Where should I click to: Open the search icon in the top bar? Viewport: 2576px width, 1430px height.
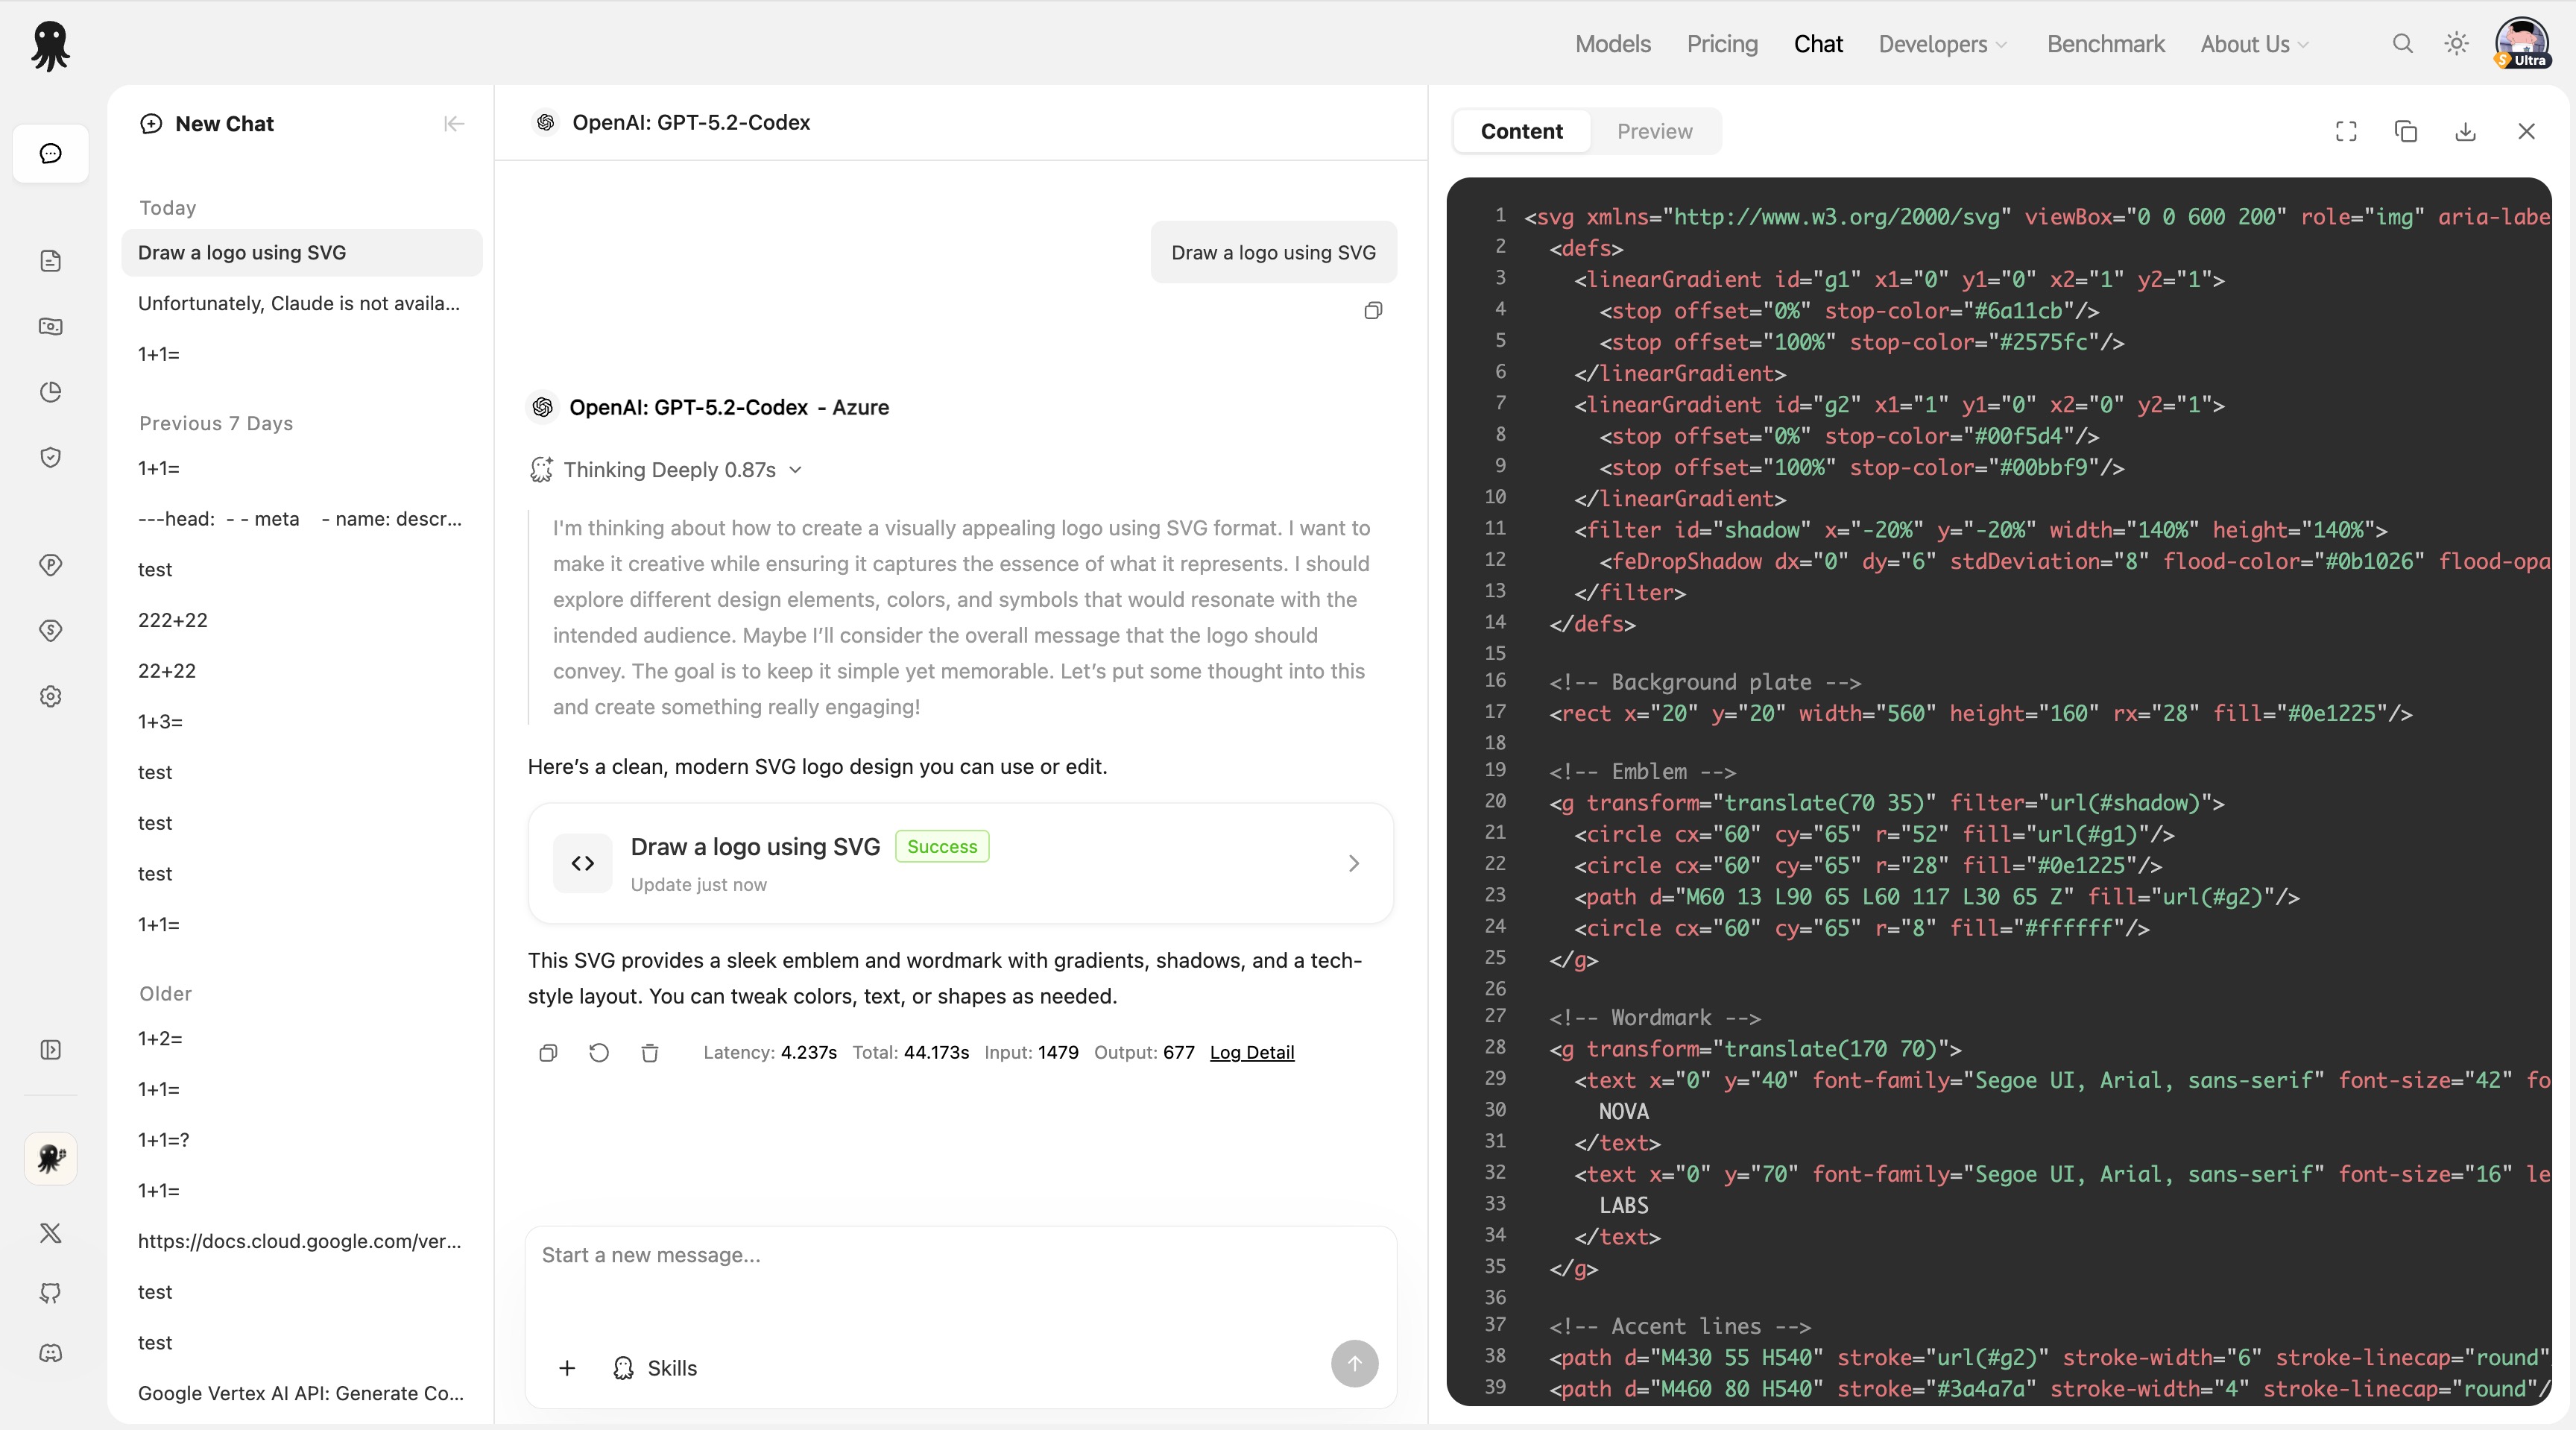click(x=2402, y=44)
